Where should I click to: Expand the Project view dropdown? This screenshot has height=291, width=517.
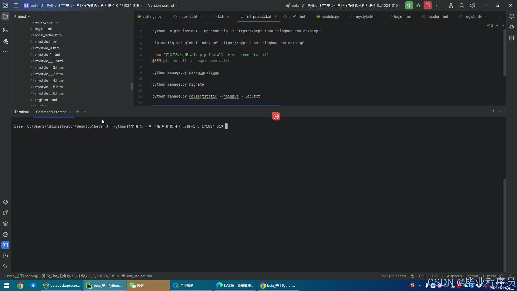22,16
